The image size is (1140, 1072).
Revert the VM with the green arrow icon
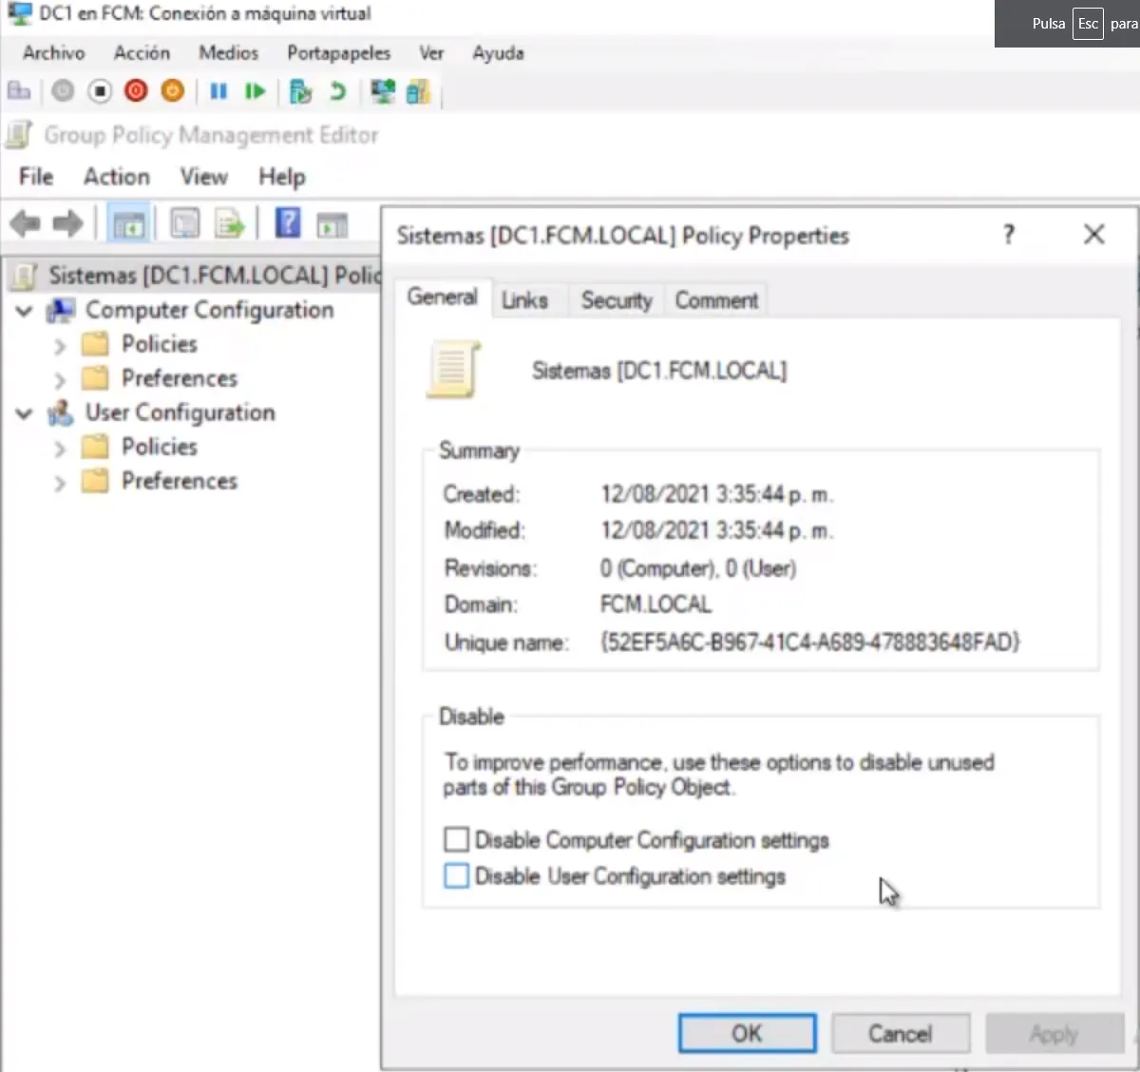point(337,91)
